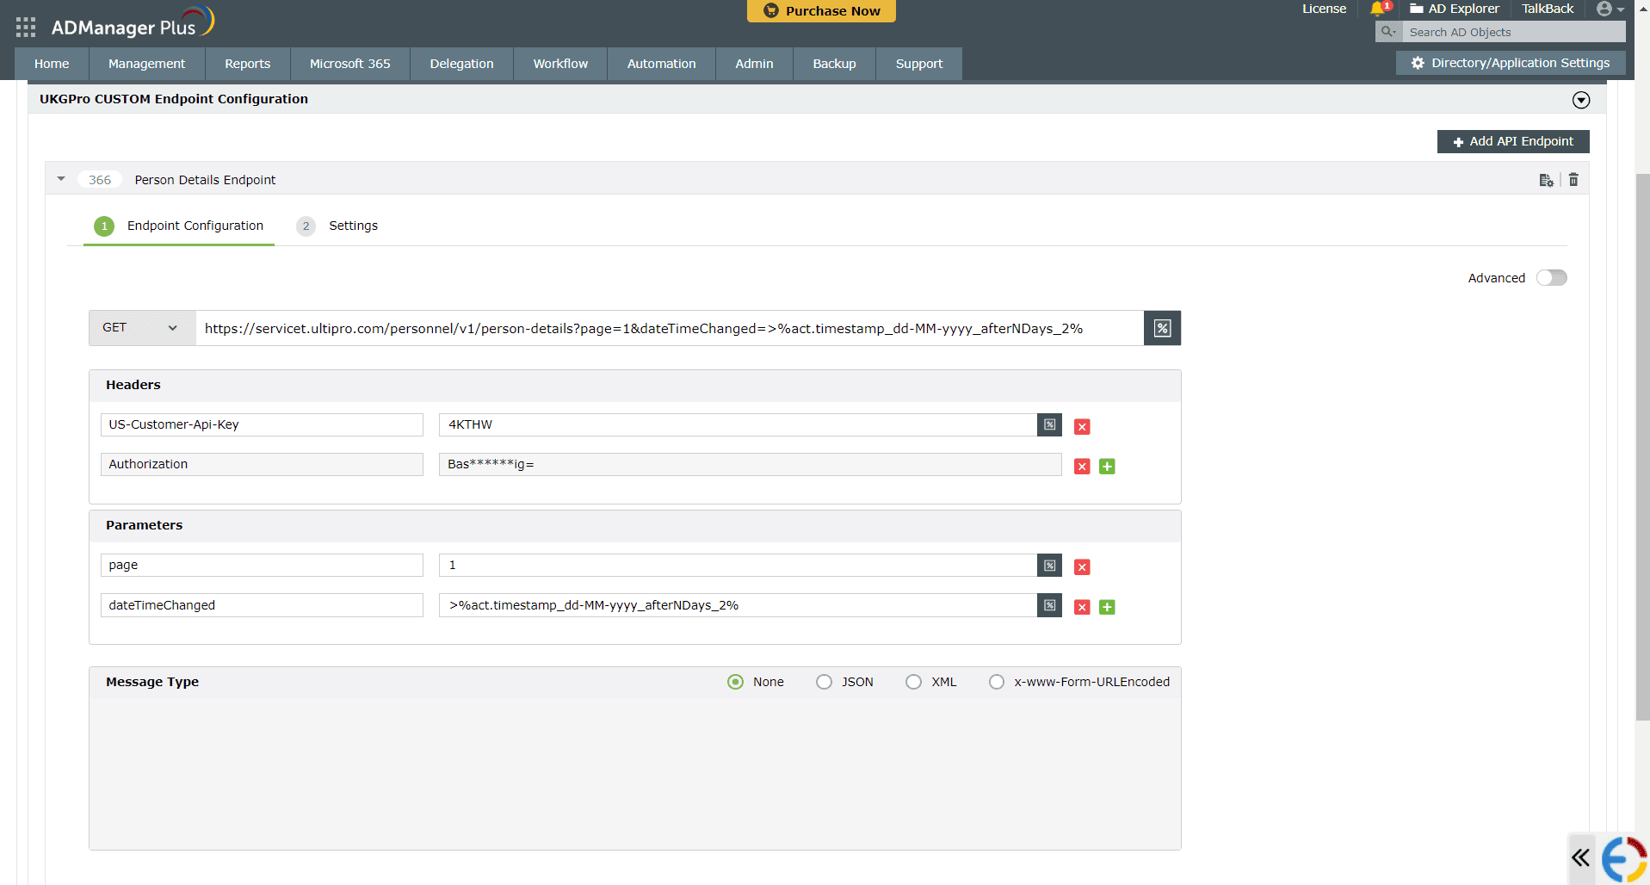This screenshot has width=1650, height=885.
Task: Delete the Person Details Endpoint
Action: pos(1573,179)
